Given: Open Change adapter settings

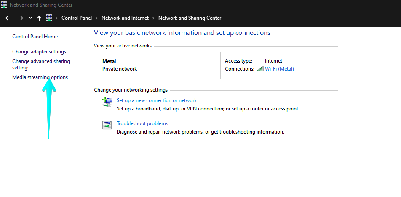Looking at the screenshot, I should (x=39, y=52).
